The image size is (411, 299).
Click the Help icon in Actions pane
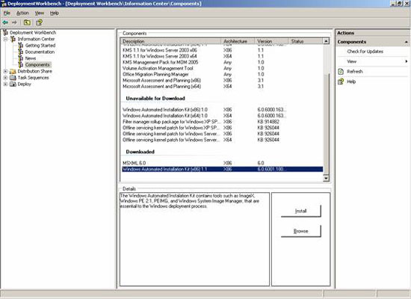341,81
